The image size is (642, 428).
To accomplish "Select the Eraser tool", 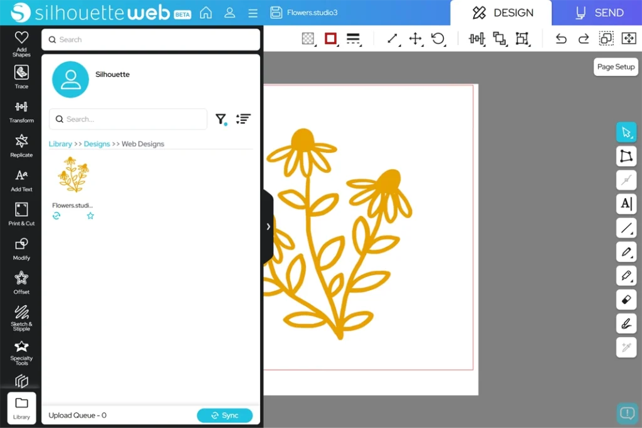I will [626, 300].
